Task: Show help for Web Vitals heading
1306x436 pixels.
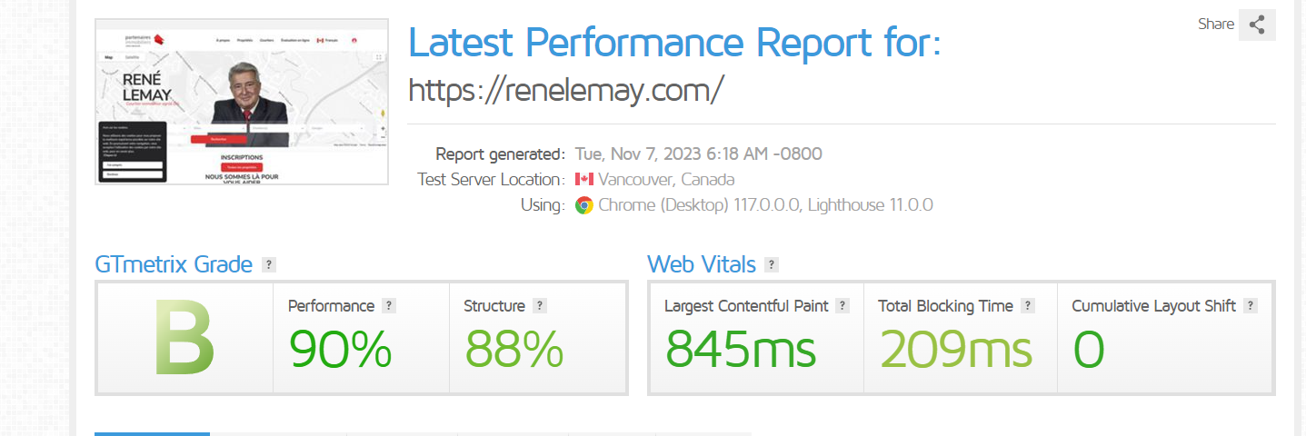Action: tap(772, 265)
